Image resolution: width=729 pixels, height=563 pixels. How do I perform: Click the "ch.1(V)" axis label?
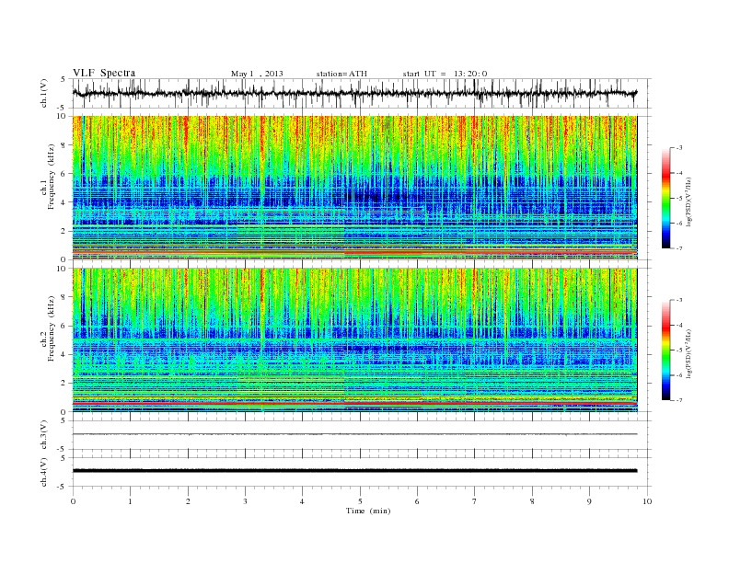coord(44,93)
